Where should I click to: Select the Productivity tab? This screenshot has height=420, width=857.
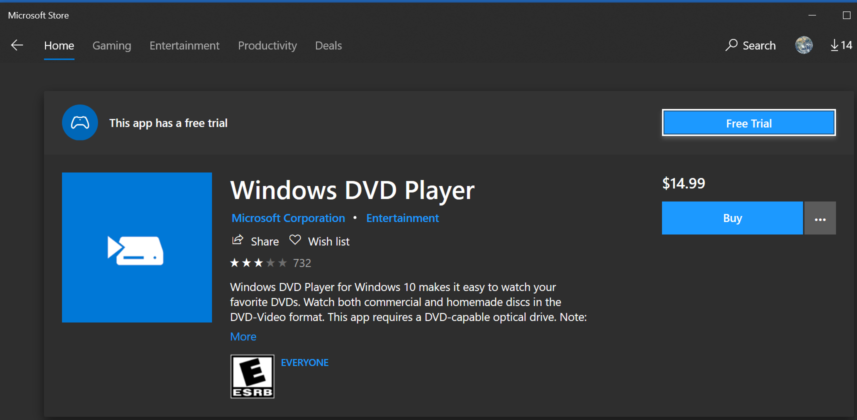point(267,46)
